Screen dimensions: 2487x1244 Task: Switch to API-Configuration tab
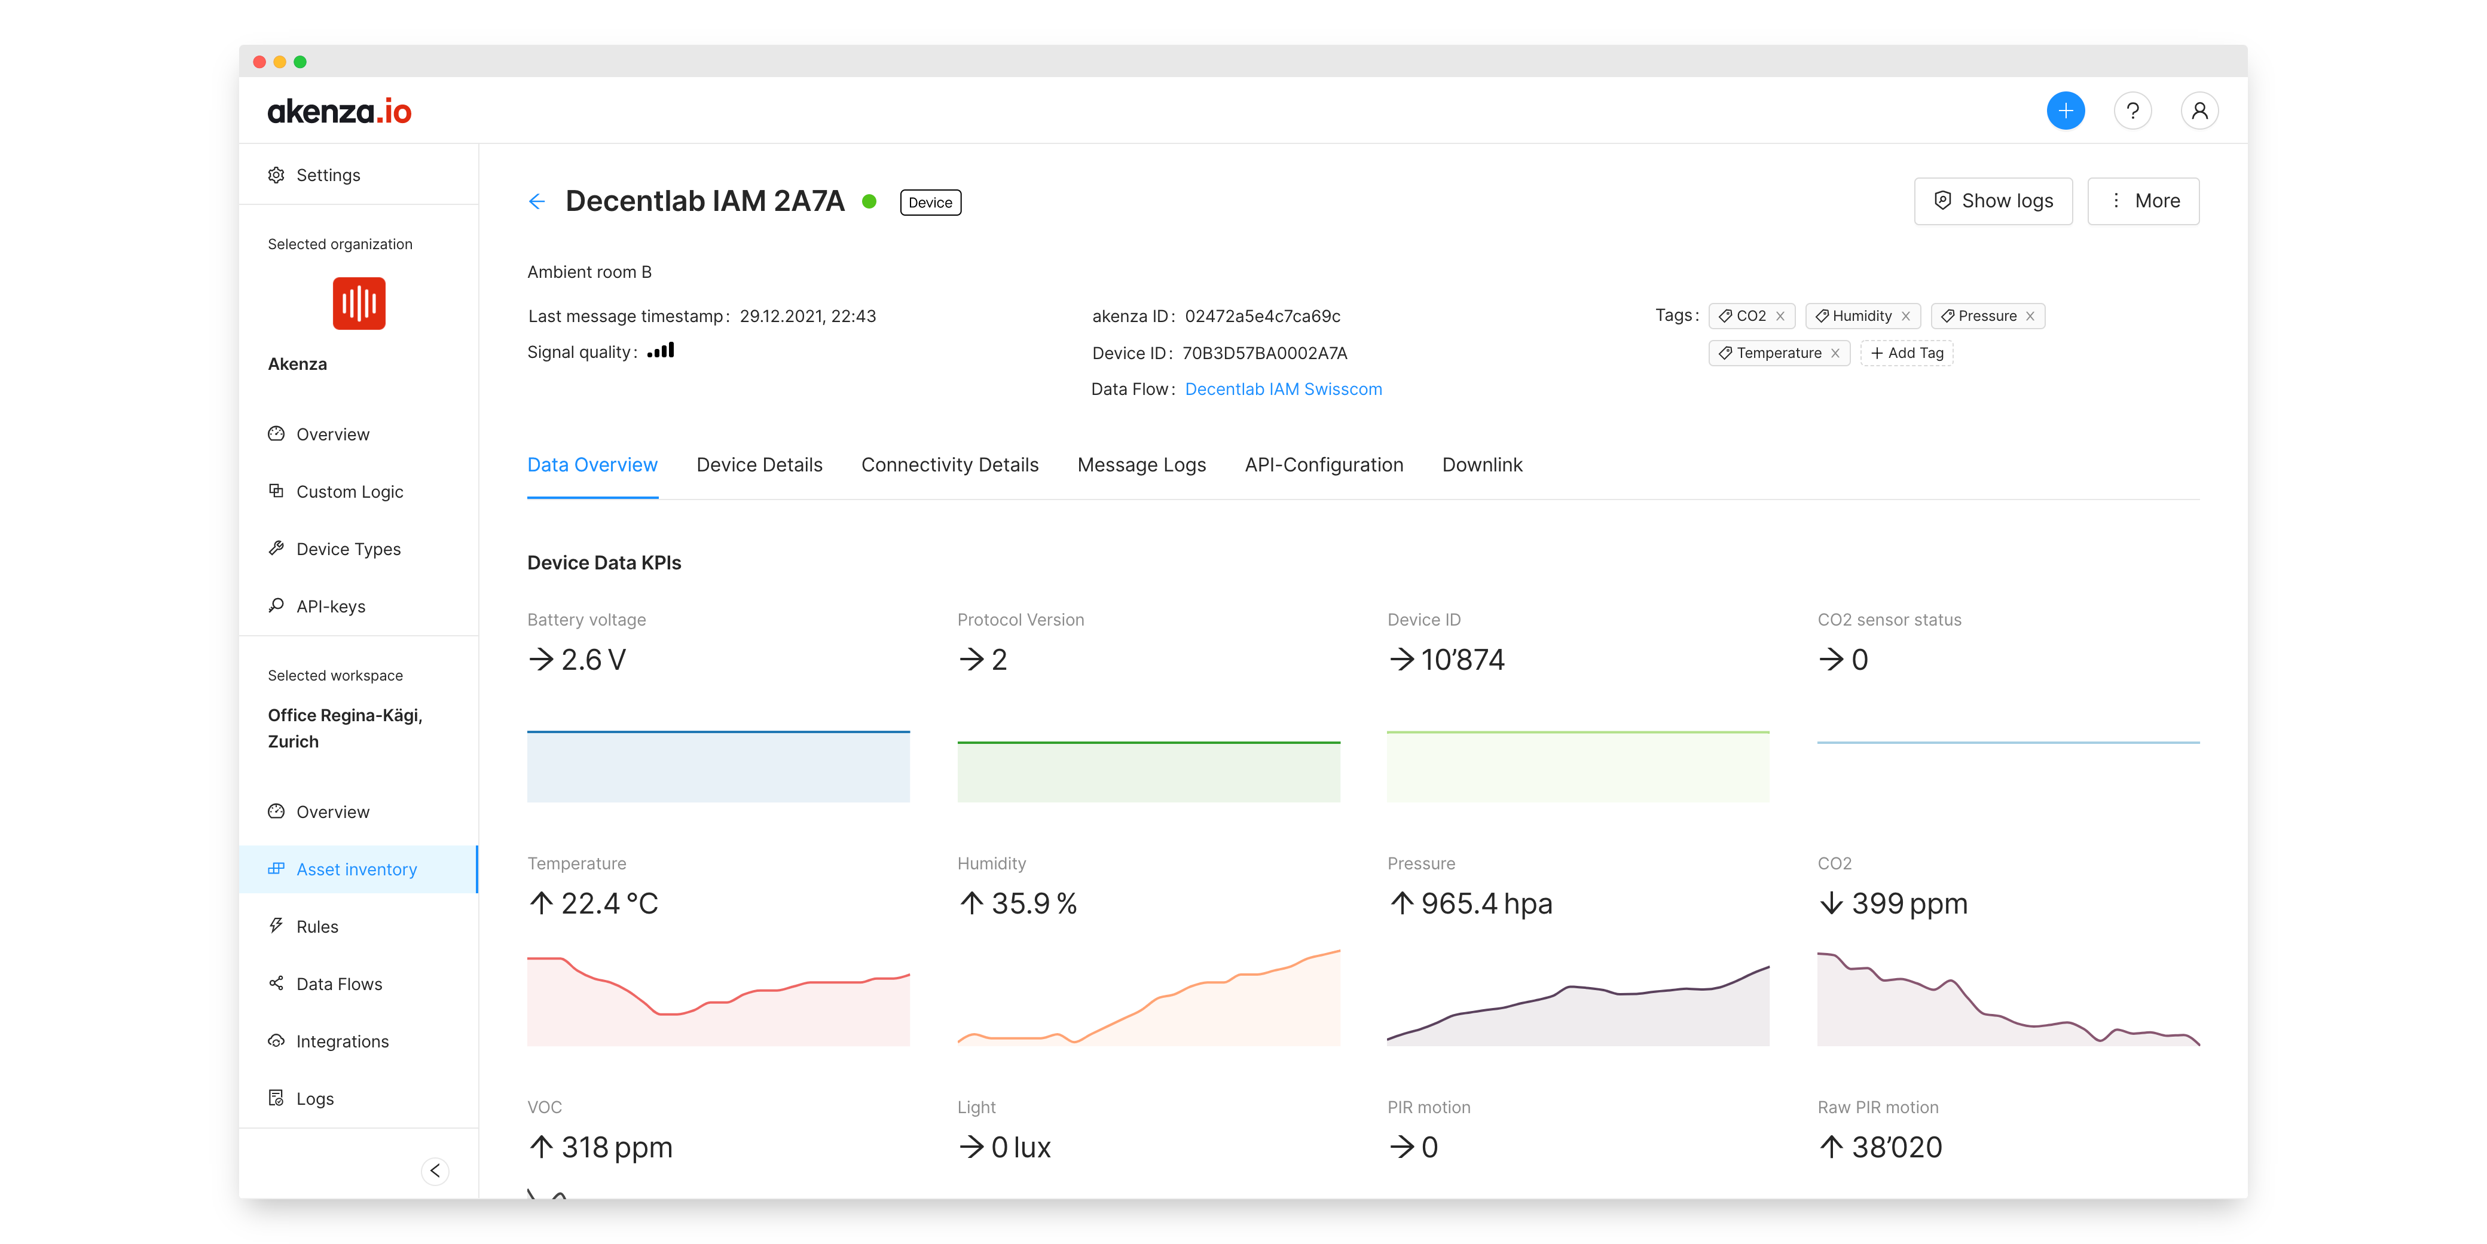point(1324,465)
